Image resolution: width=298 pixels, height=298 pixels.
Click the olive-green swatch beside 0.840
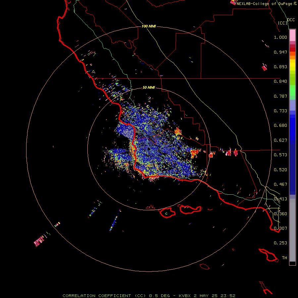[292, 79]
